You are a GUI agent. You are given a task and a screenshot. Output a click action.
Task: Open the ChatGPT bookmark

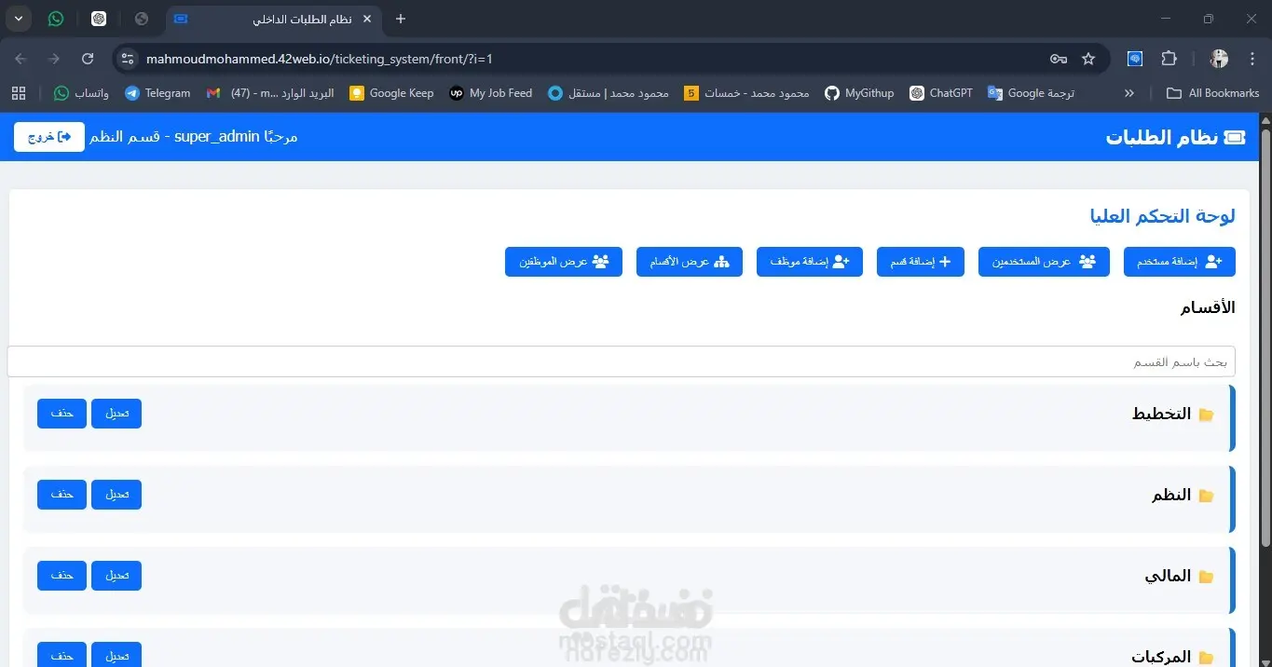pos(941,93)
